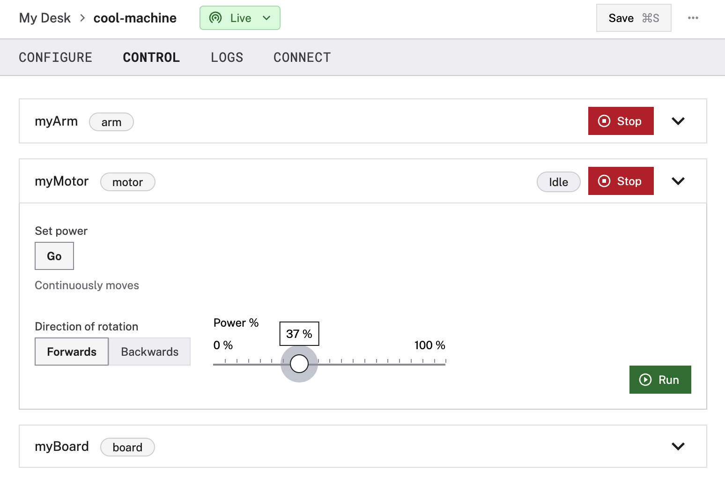
Task: Open the Live status dropdown
Action: coord(266,18)
